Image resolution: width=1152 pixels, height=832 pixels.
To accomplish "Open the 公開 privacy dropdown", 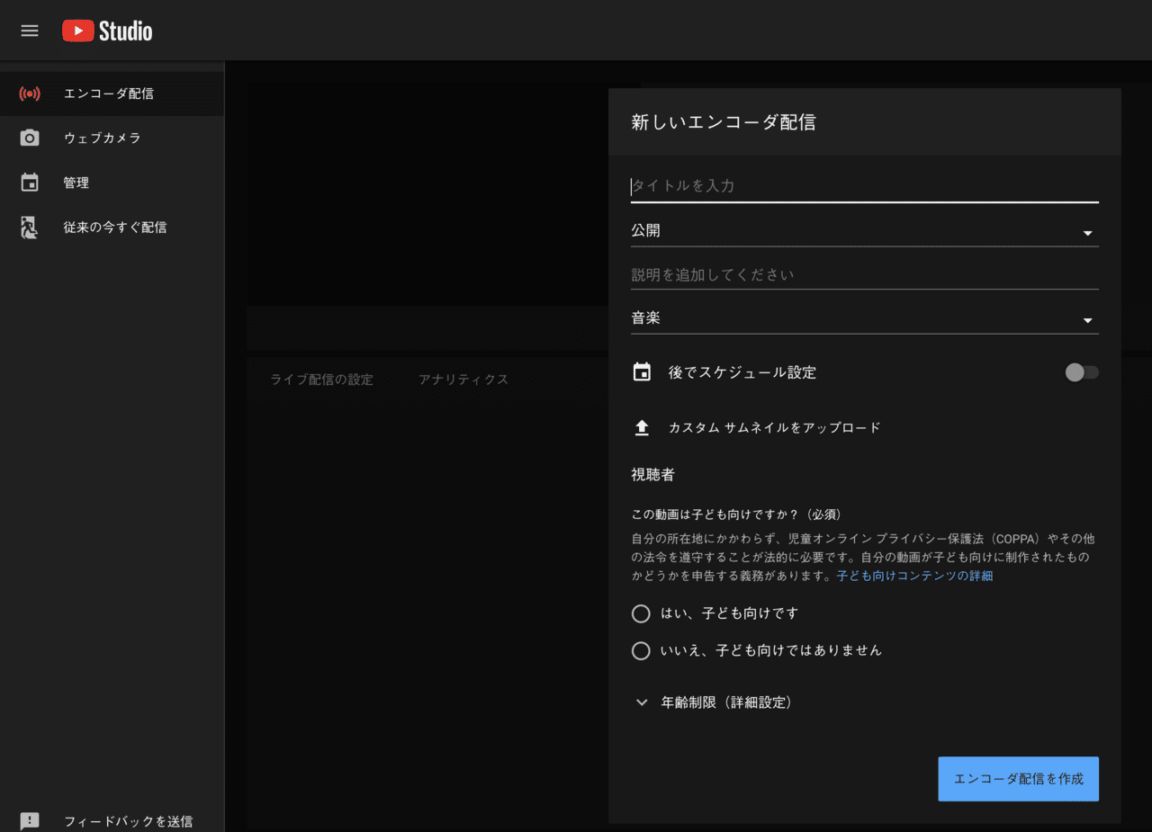I will 1088,231.
